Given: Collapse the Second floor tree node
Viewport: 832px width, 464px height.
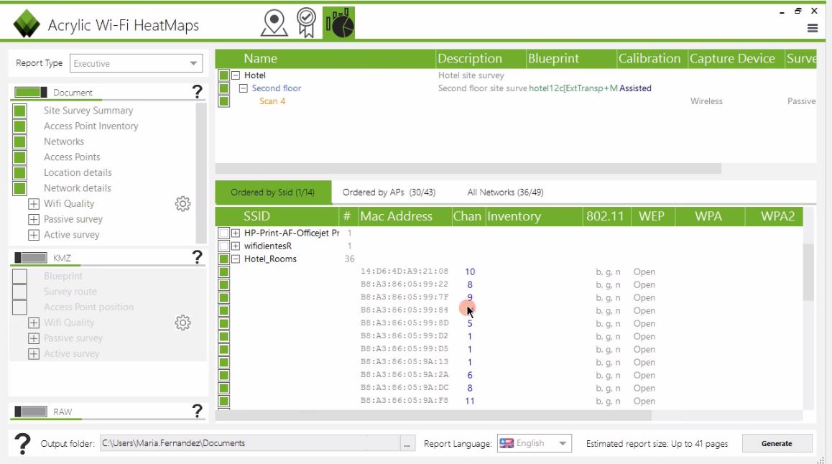Looking at the screenshot, I should coord(244,88).
